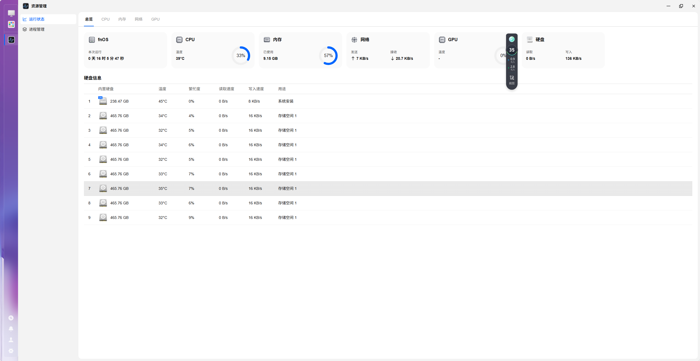
Task: Switch to the 内存 memory tab
Action: [x=122, y=19]
